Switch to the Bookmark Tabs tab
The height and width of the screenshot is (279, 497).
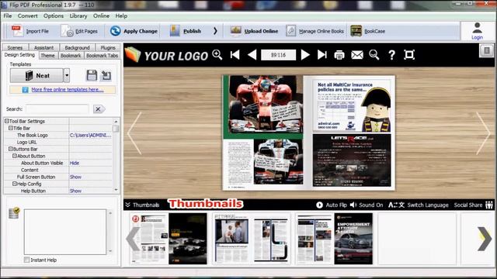102,56
